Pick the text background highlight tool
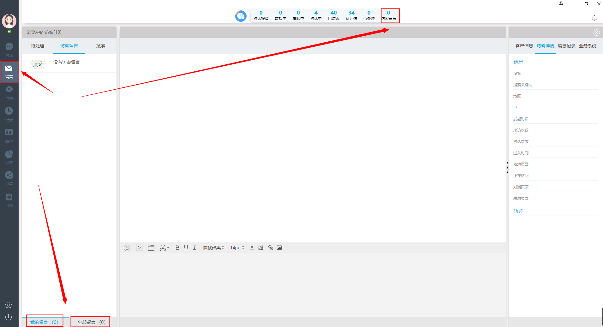Viewport: 603px width, 327px height. pos(261,247)
